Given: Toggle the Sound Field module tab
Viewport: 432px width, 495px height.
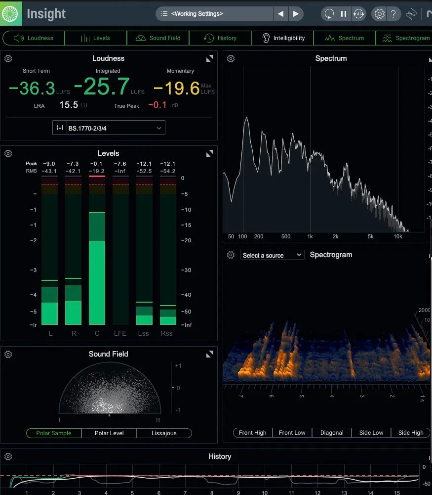Looking at the screenshot, I should [x=158, y=38].
